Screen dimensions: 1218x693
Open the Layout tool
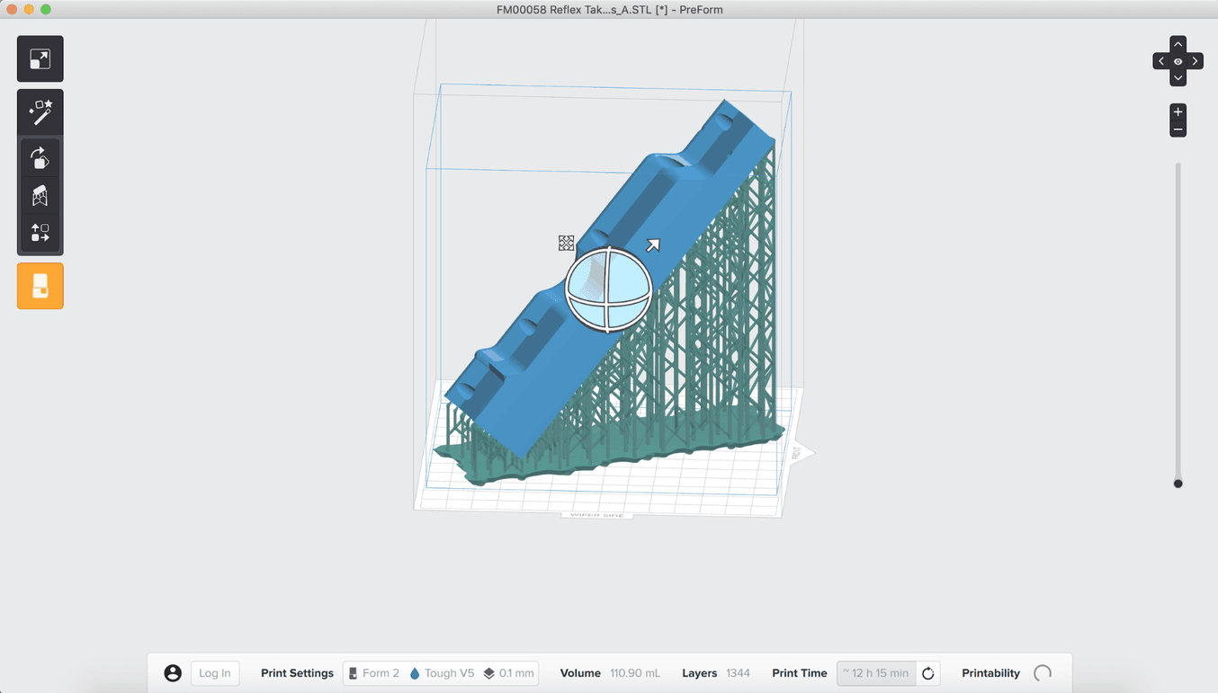(x=40, y=233)
